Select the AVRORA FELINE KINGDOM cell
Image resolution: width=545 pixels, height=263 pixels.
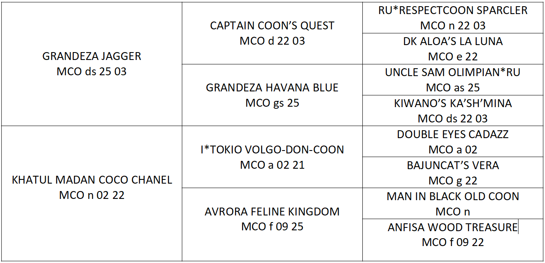point(272,224)
